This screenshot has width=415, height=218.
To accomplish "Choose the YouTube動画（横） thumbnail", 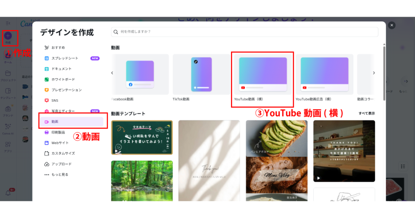I will coord(263,74).
